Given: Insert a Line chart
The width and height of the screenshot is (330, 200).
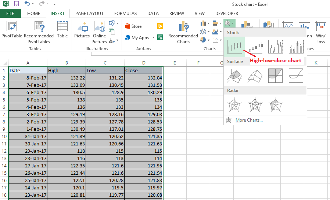Looking at the screenshot, I should tap(203, 32).
